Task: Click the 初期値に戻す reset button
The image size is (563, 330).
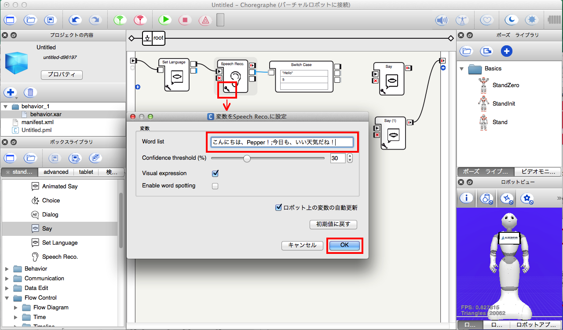Action: (x=333, y=224)
